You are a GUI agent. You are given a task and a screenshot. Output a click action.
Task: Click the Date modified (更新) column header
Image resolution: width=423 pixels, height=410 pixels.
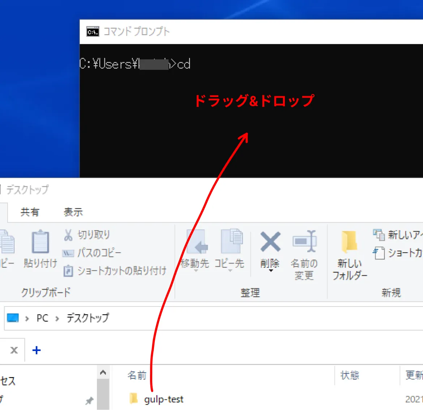(414, 375)
